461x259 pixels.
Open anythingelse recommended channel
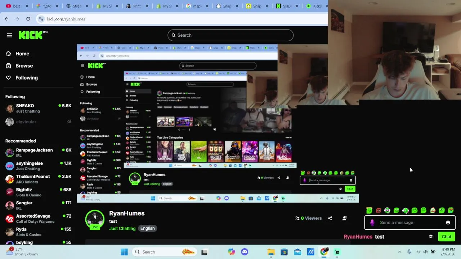click(x=38, y=166)
